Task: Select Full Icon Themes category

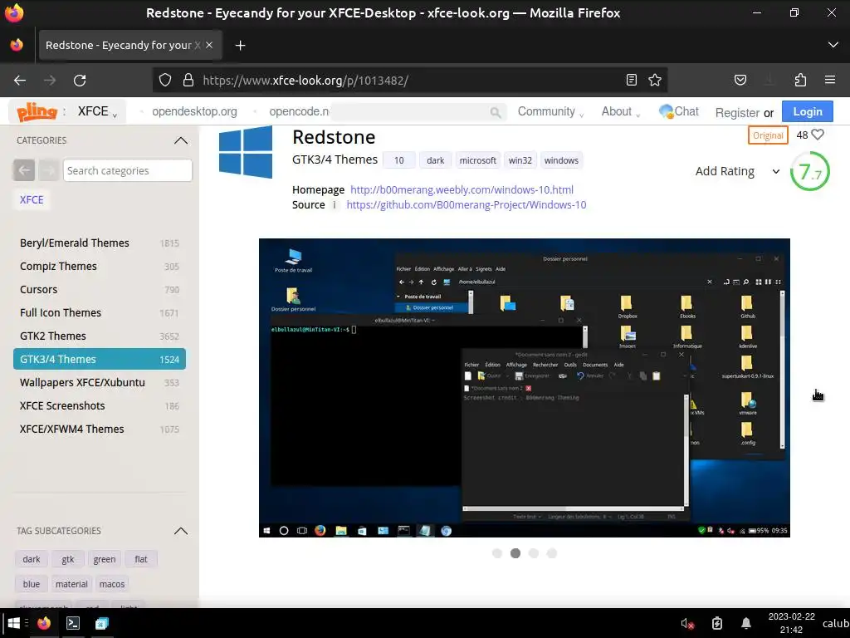Action: pyautogui.click(x=100, y=313)
